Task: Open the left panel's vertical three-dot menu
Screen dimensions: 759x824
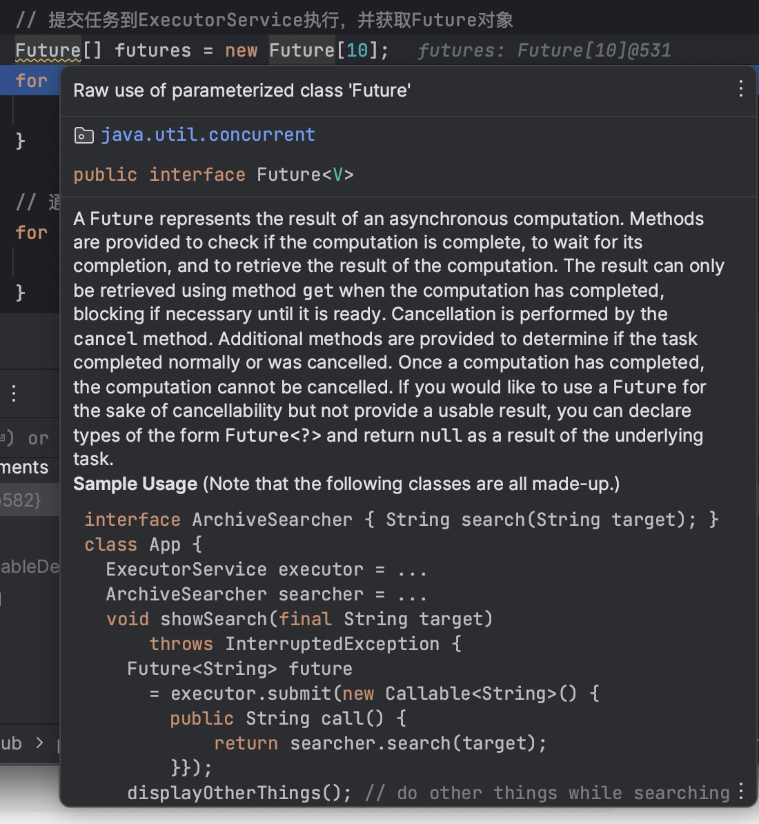Action: point(14,393)
